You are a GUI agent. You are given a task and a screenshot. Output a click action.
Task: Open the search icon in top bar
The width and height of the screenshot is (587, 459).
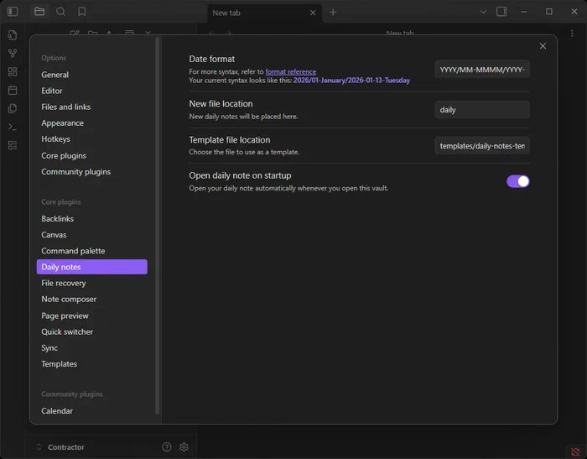coord(60,12)
